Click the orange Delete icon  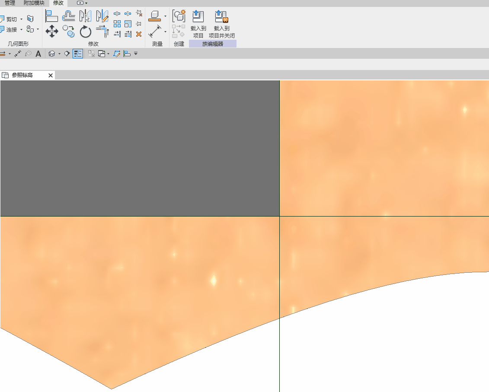[x=139, y=34]
